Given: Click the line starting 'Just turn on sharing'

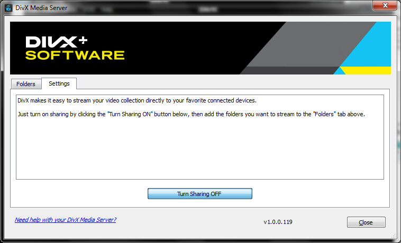Looking at the screenshot, I should [x=192, y=114].
